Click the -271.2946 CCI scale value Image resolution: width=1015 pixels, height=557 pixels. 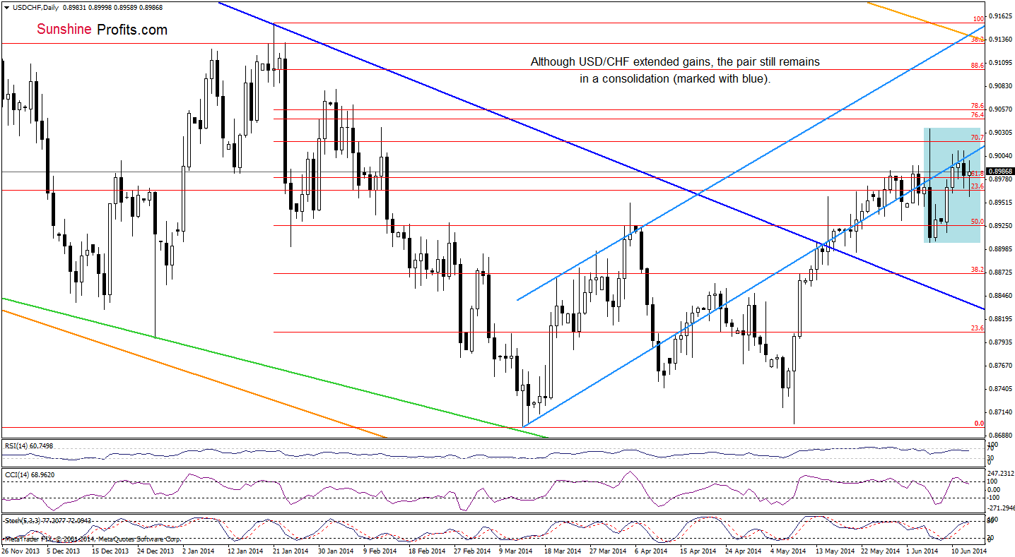pos(1000,508)
